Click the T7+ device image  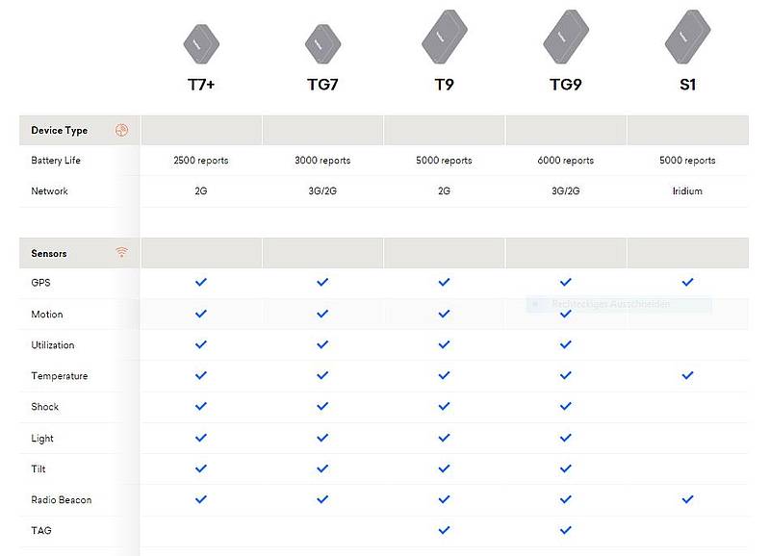click(201, 42)
